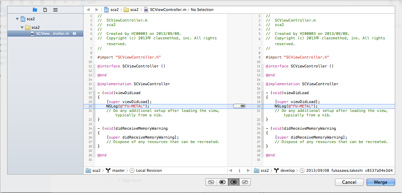Click left pane @interface SCViewController () line
This screenshot has height=193, width=402.
(131, 66)
